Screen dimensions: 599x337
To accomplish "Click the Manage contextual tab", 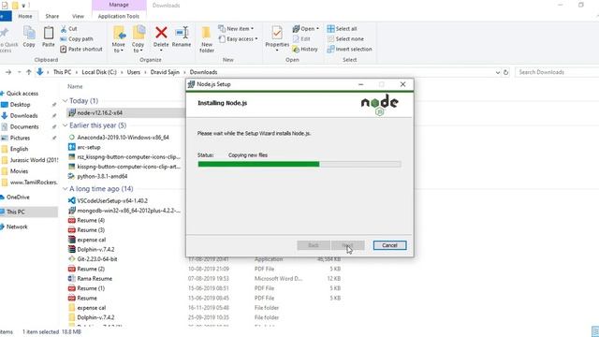I will point(119,5).
